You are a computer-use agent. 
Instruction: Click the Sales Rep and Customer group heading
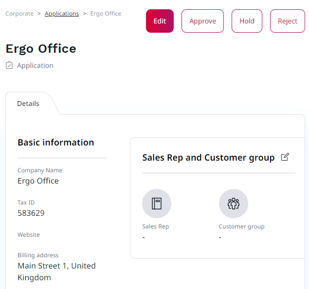(208, 158)
